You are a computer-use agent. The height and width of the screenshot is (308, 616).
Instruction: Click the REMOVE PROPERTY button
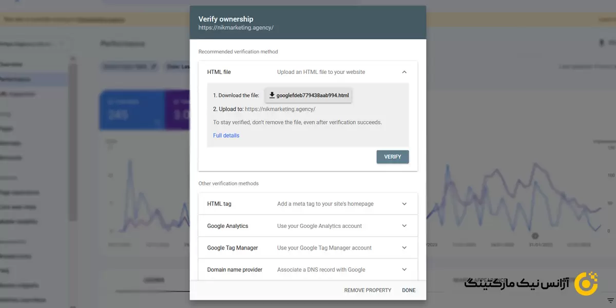point(368,291)
